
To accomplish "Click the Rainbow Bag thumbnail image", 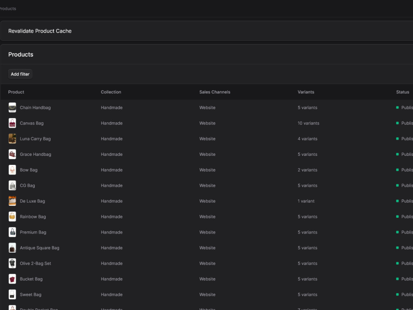I will point(12,217).
